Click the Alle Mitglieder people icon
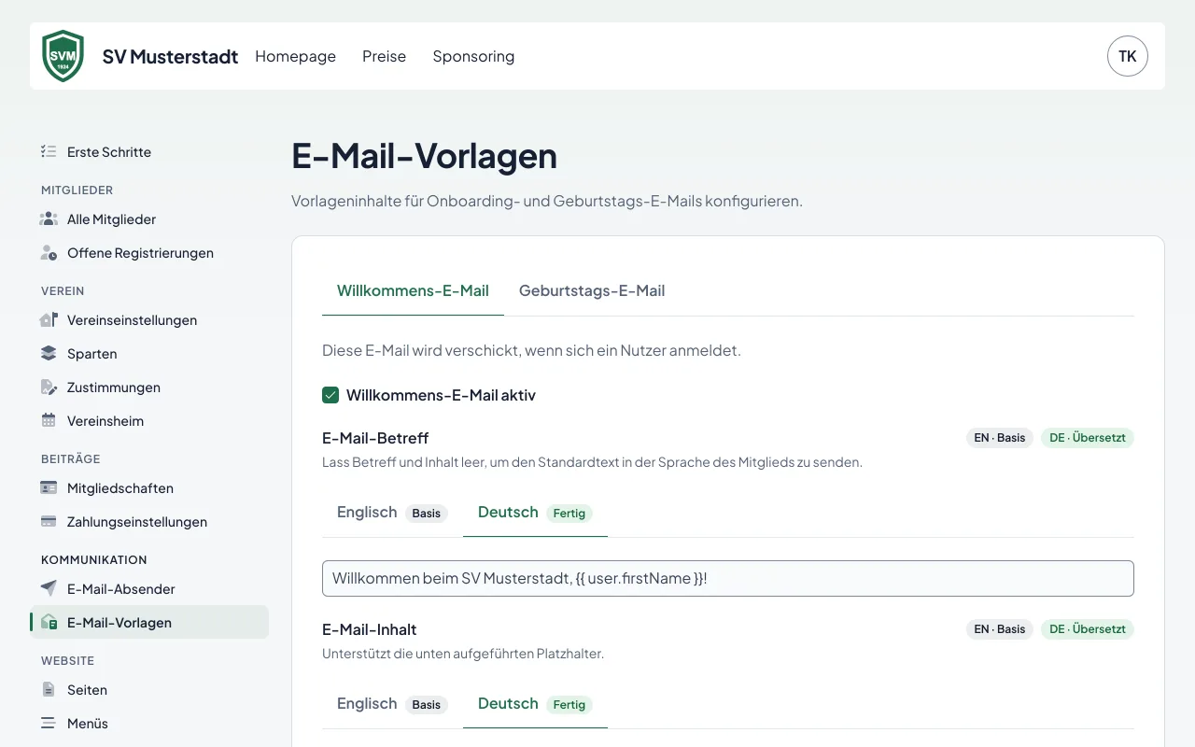The width and height of the screenshot is (1195, 747). (x=49, y=218)
